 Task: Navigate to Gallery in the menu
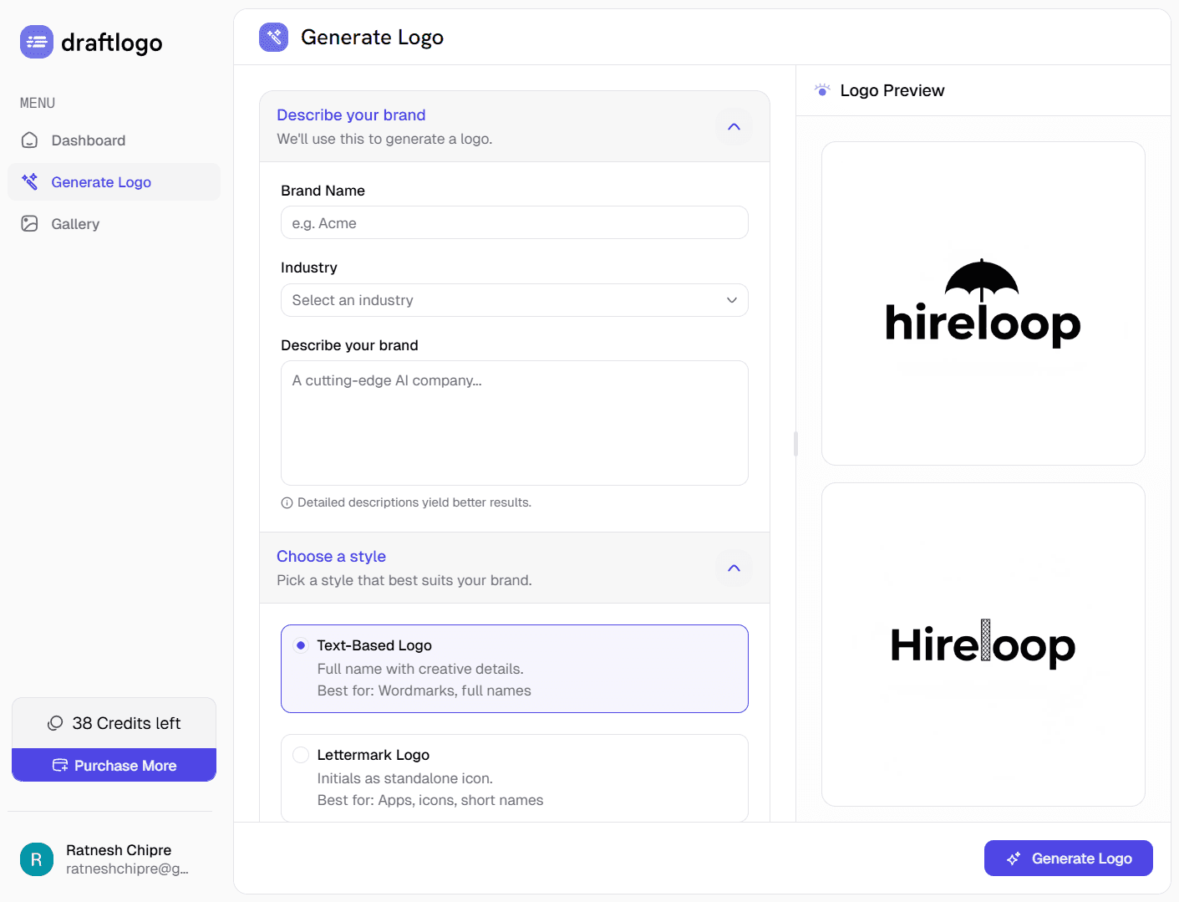[76, 223]
